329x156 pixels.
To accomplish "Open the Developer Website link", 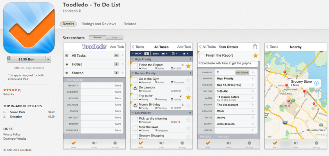I will pos(15,138).
